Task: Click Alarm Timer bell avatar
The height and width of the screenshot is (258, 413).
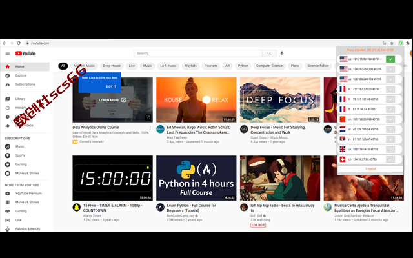Action: tap(77, 207)
